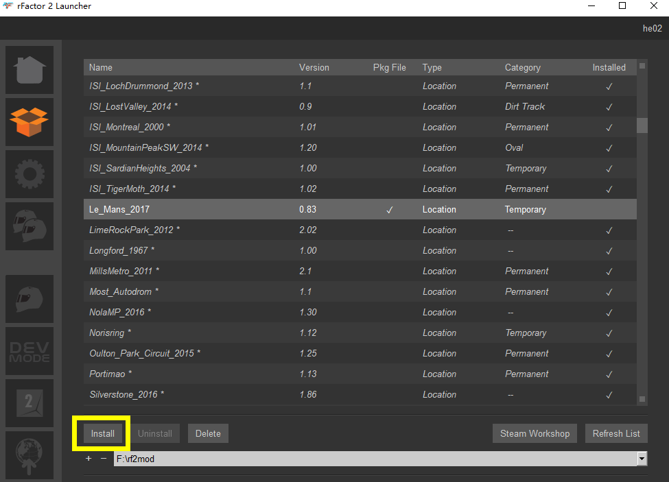The width and height of the screenshot is (669, 482).
Task: Click version 1.25 of Oulton Park
Action: click(x=307, y=353)
